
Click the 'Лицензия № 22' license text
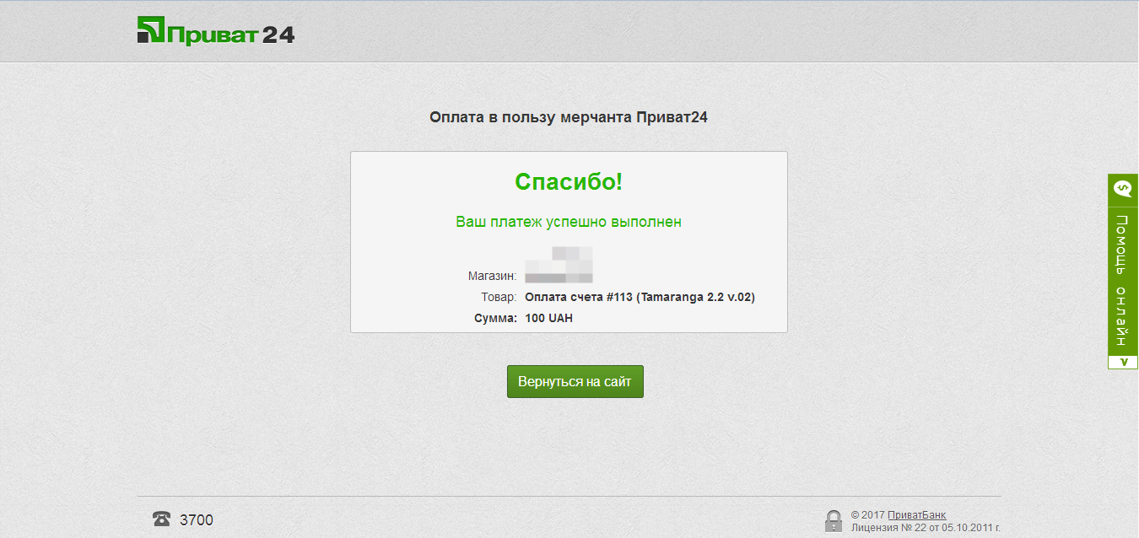926,528
